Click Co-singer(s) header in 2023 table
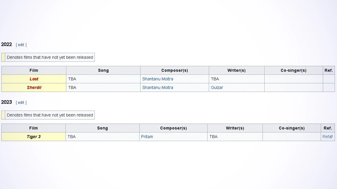 tap(292, 128)
